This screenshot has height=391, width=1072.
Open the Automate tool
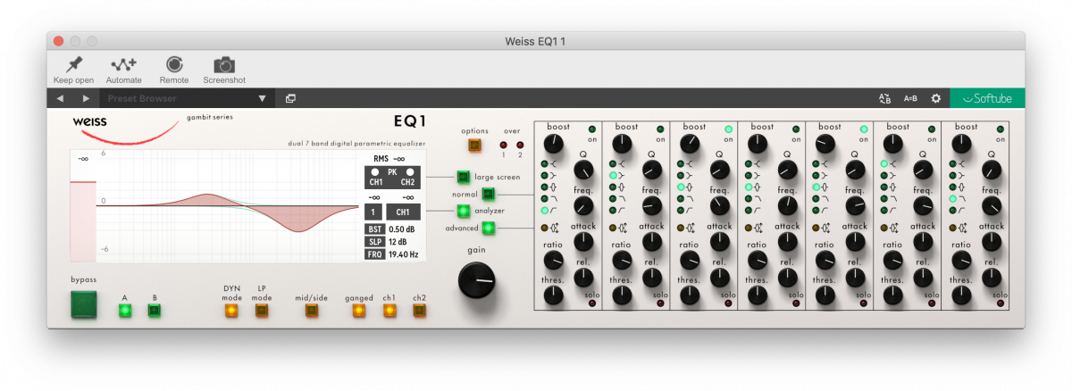tap(123, 69)
